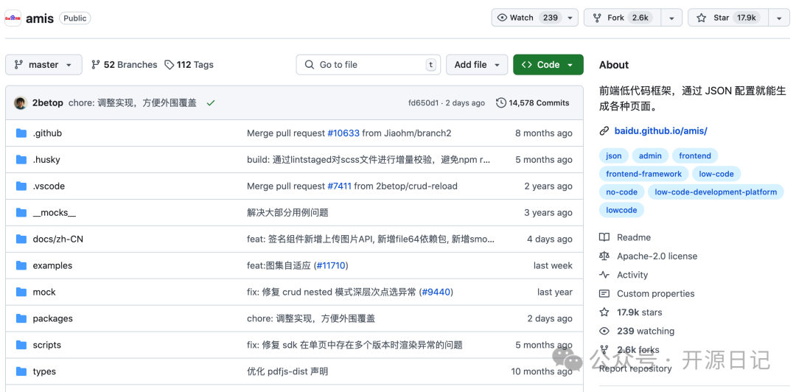Open the Apache-2.0 license scale icon

coord(604,256)
